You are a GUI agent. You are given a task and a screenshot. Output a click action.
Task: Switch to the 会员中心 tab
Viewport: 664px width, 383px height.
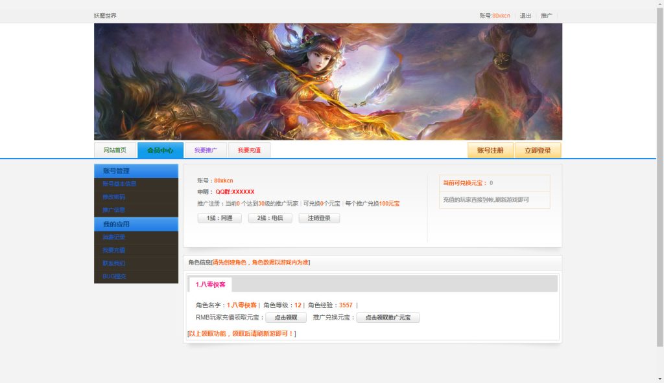(160, 149)
